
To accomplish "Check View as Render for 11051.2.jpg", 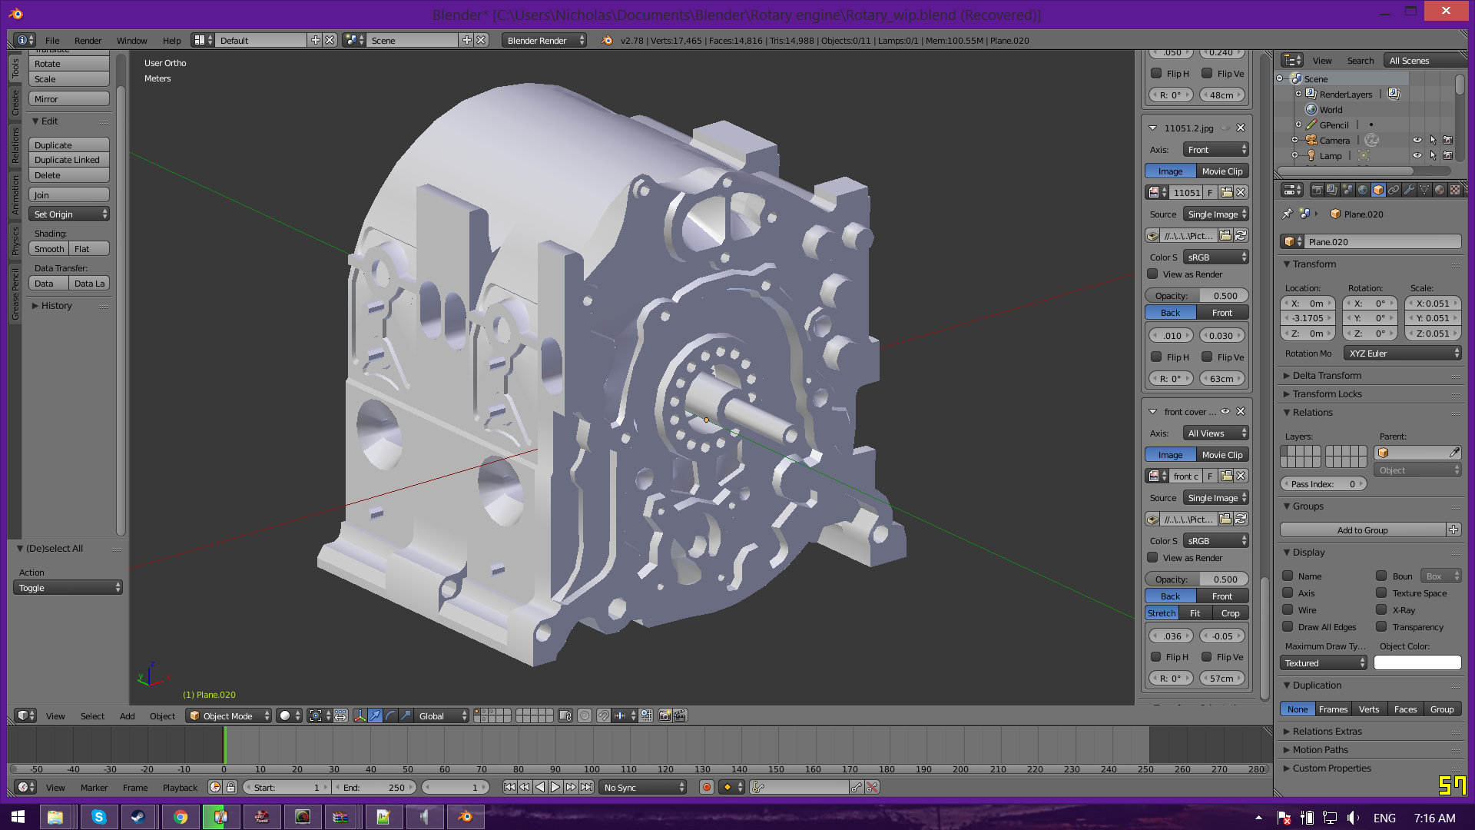I will pyautogui.click(x=1152, y=274).
